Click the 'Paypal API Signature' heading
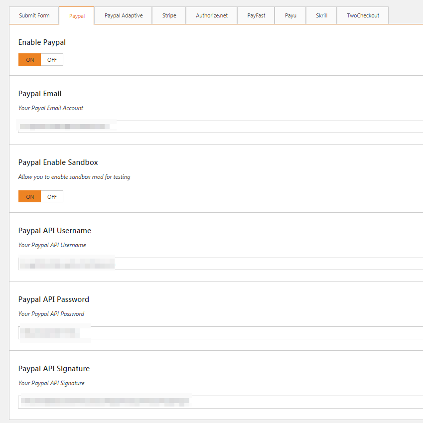Image resolution: width=423 pixels, height=423 pixels. (x=54, y=369)
